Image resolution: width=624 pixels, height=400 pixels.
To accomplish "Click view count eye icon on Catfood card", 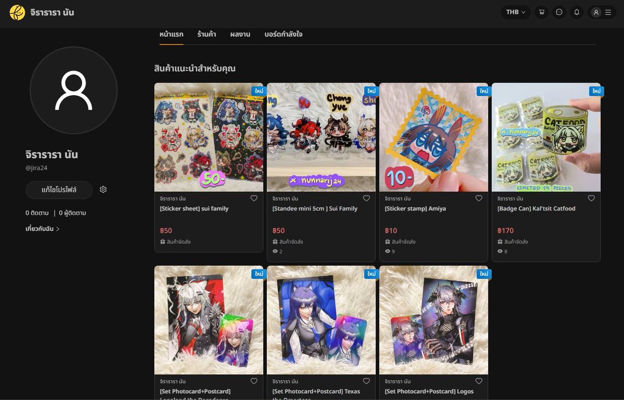I will click(x=500, y=251).
